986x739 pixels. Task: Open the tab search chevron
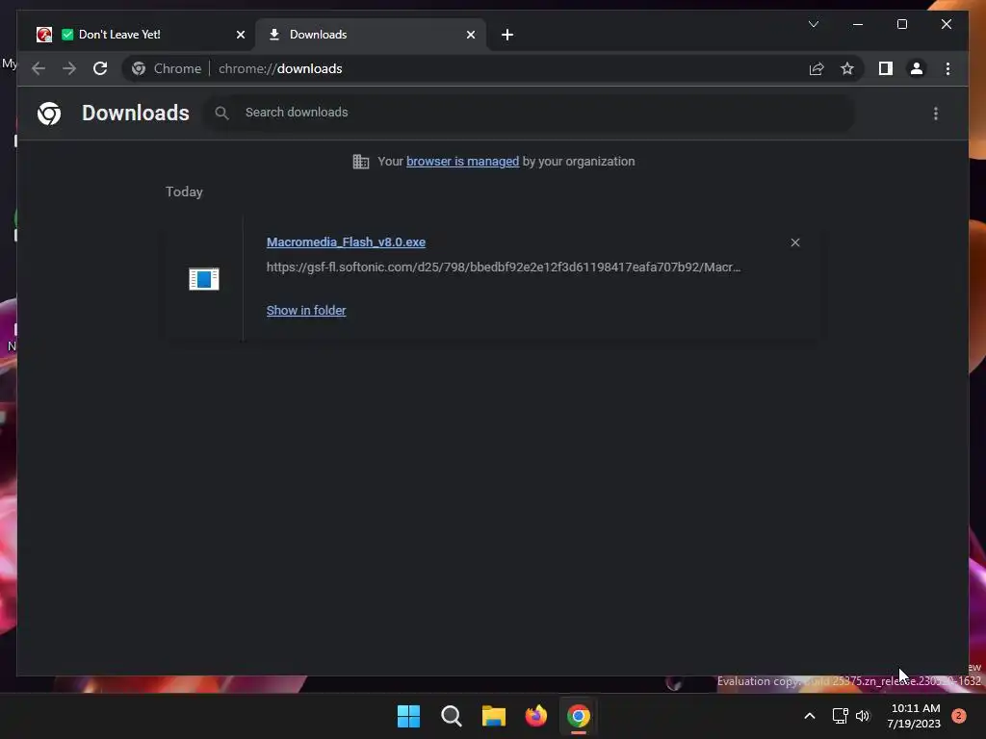(813, 24)
